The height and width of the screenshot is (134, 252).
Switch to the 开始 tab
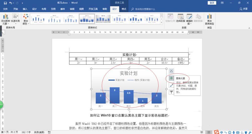(16, 9)
